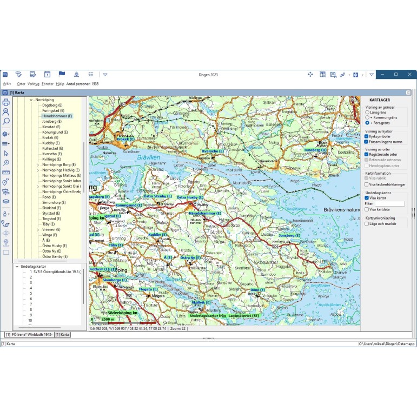Image resolution: width=417 pixels, height=417 pixels.
Task: Click the blue flag icon in top toolbar
Action: click(62, 74)
